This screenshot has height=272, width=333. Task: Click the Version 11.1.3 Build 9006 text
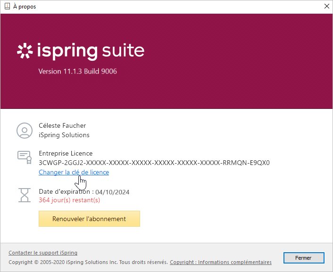(x=77, y=72)
